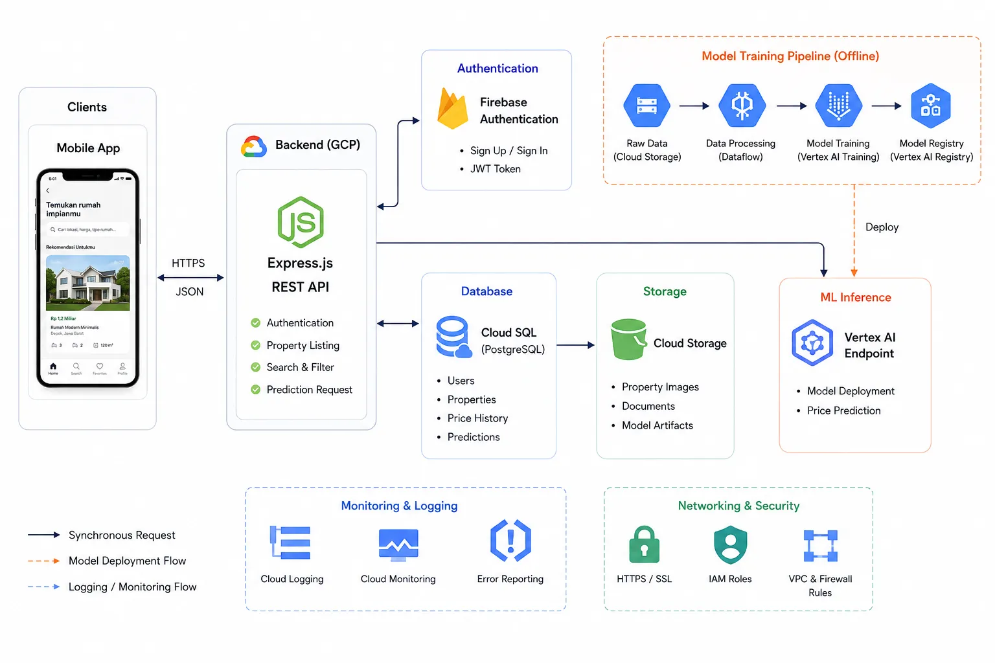This screenshot has height=663, width=995.
Task: Click the 'Sign Up / Sign In' bullet
Action: click(x=509, y=151)
